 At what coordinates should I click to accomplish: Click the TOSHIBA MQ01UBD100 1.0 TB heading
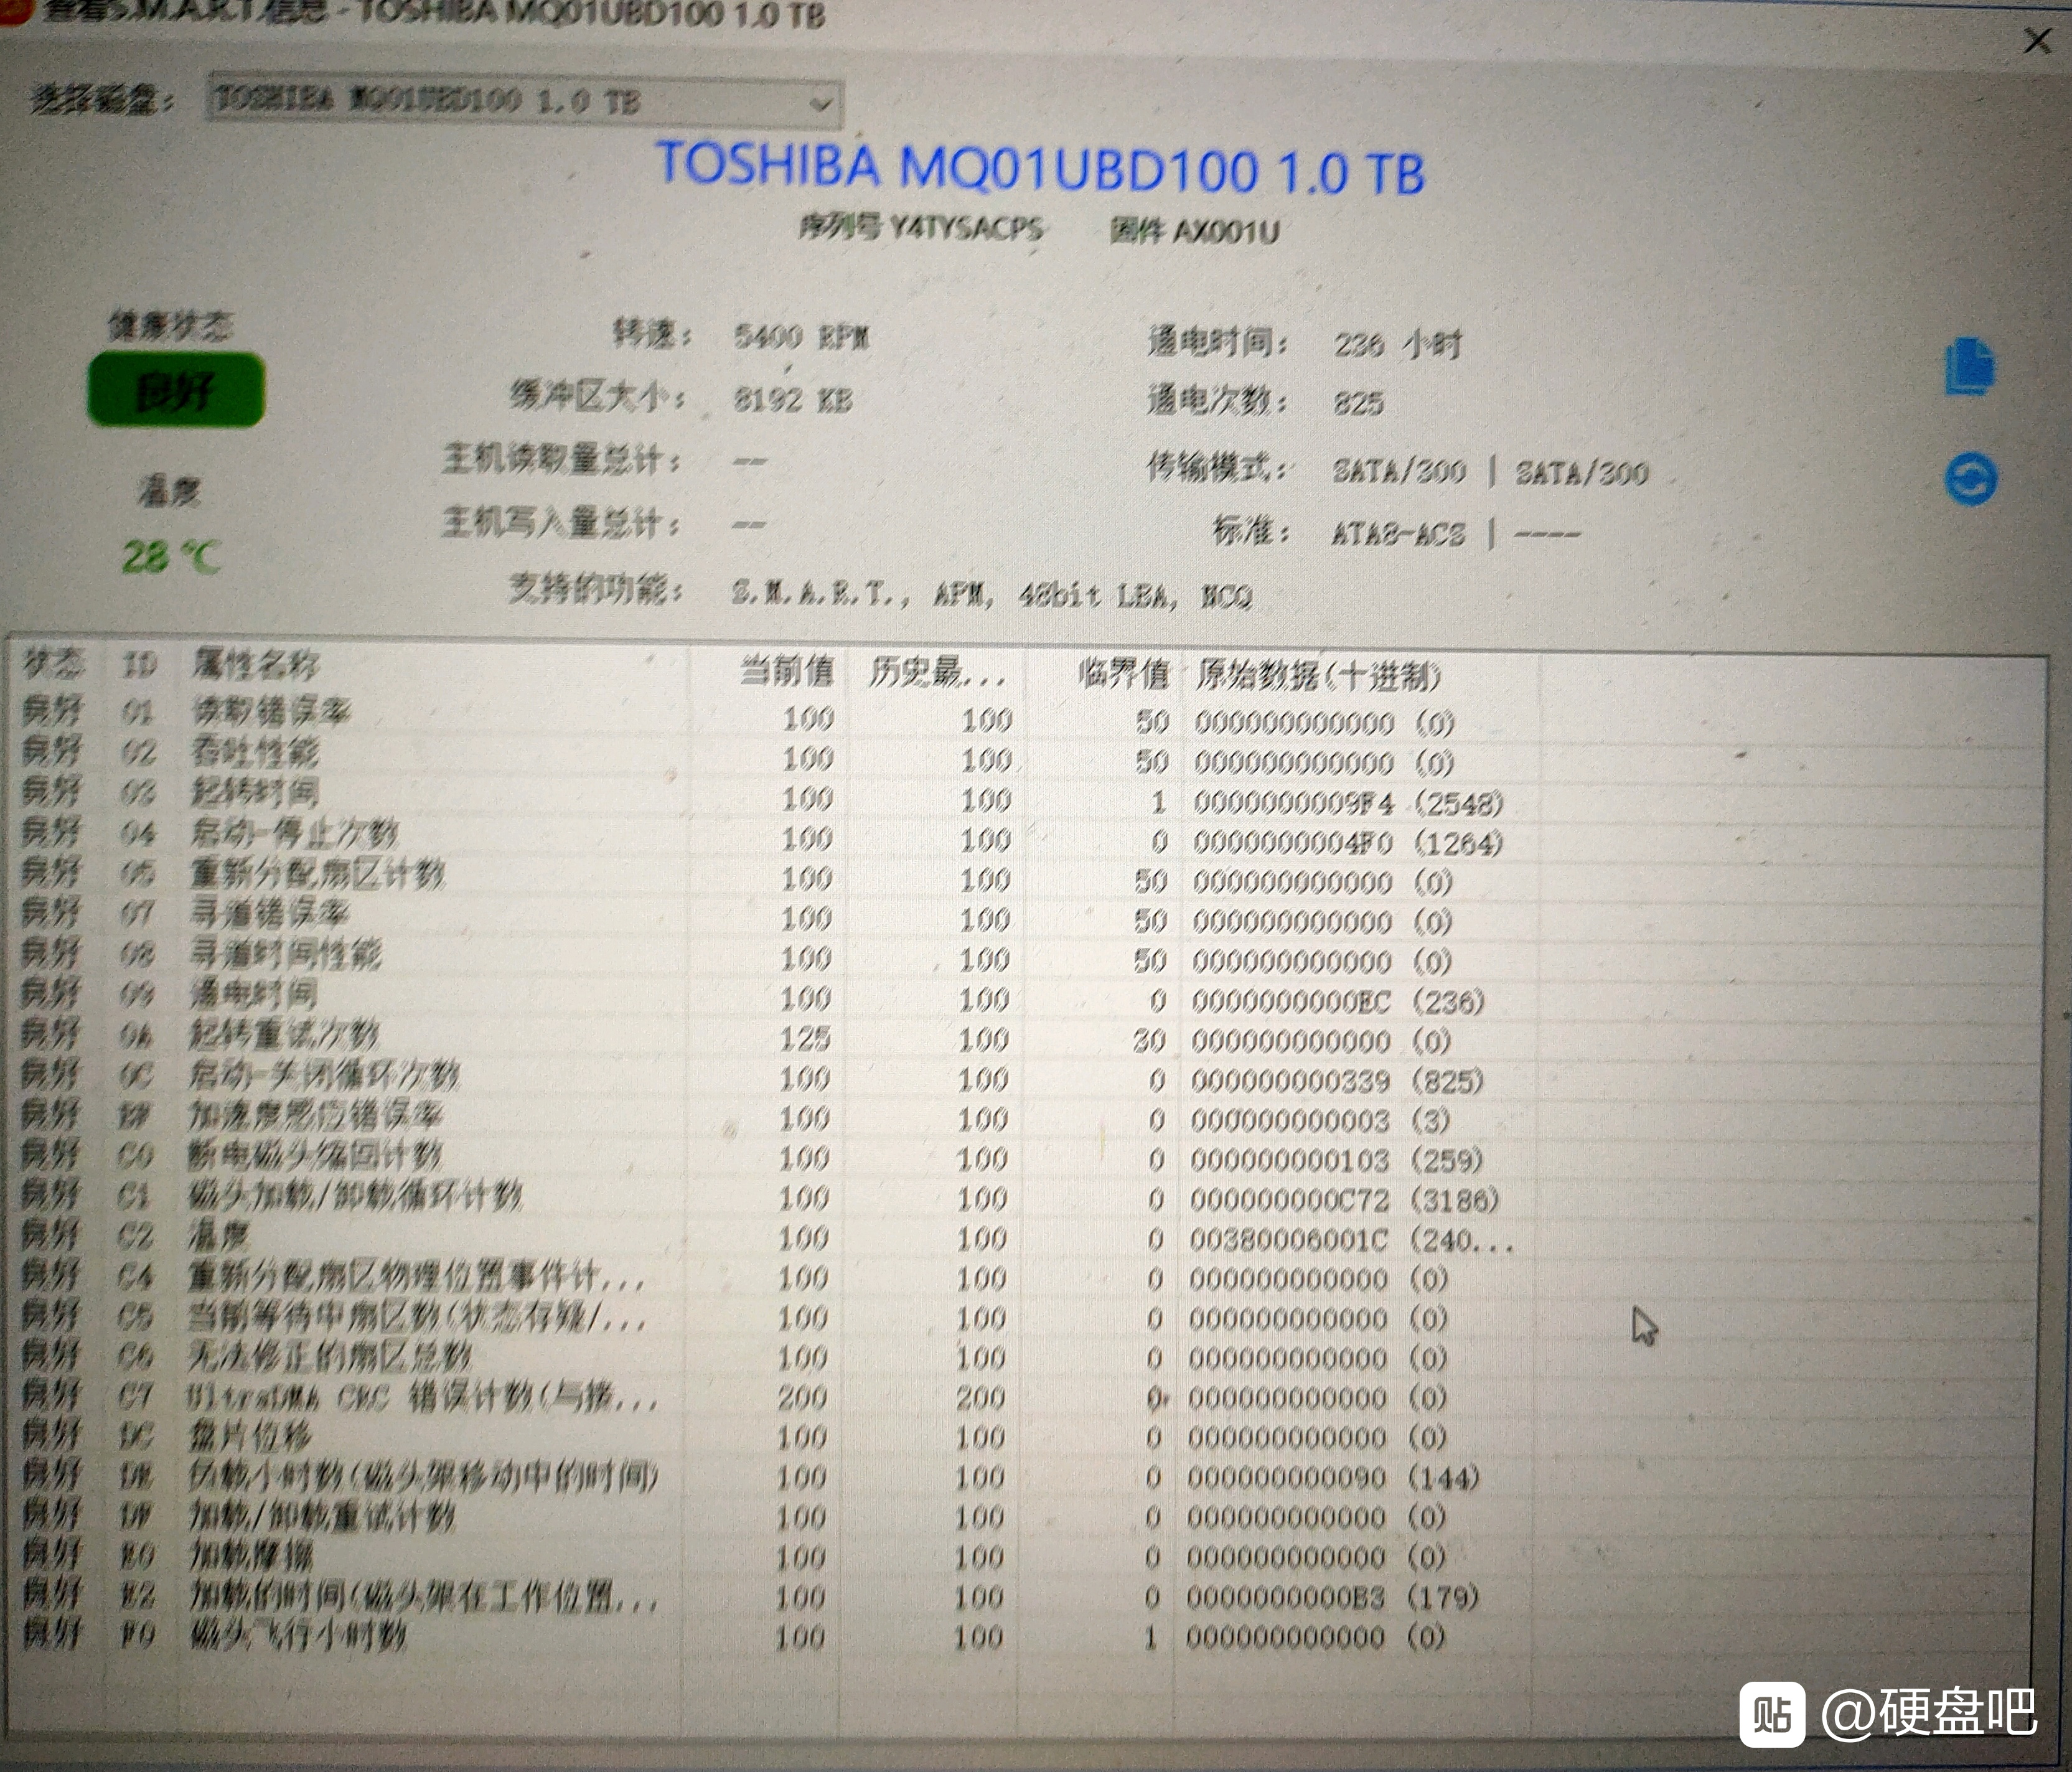(1040, 168)
